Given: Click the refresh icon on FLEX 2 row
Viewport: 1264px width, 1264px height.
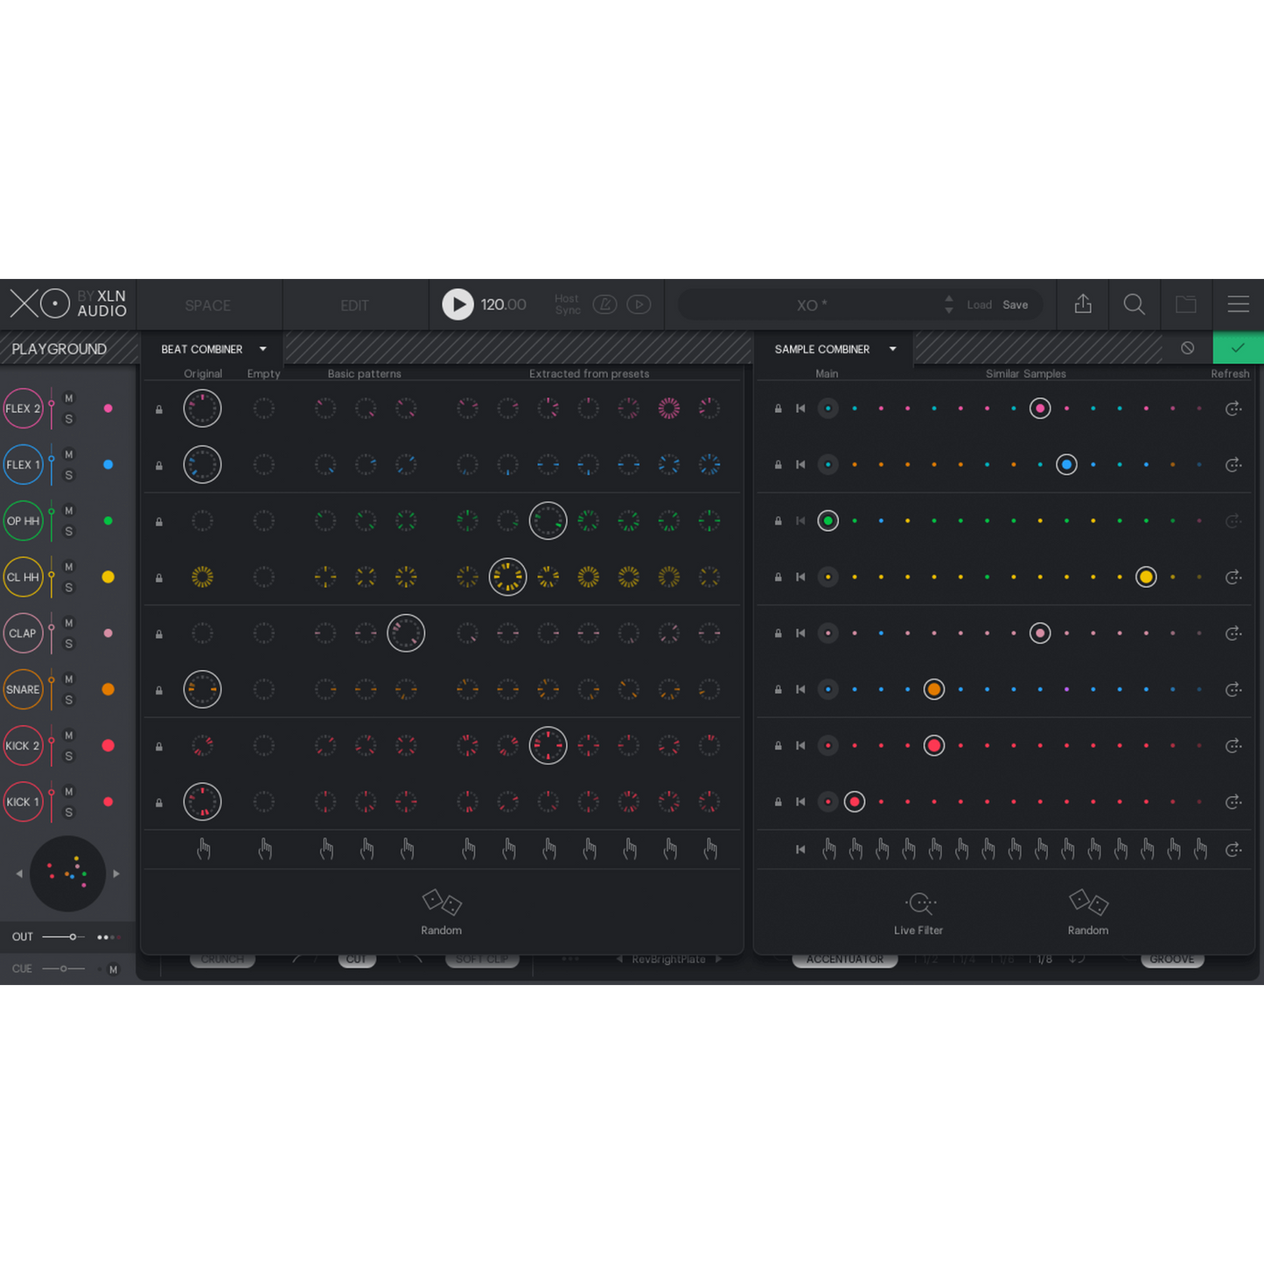Looking at the screenshot, I should [1233, 409].
